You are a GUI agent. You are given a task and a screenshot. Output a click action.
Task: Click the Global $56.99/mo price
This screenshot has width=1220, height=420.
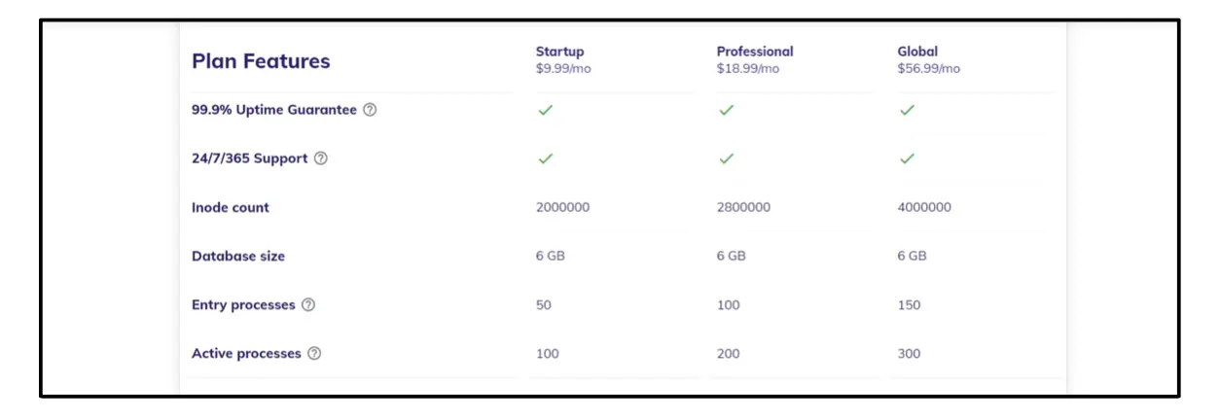(928, 69)
